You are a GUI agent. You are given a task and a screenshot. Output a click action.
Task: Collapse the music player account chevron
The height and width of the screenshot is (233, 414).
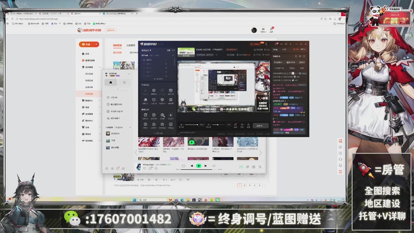click(128, 74)
